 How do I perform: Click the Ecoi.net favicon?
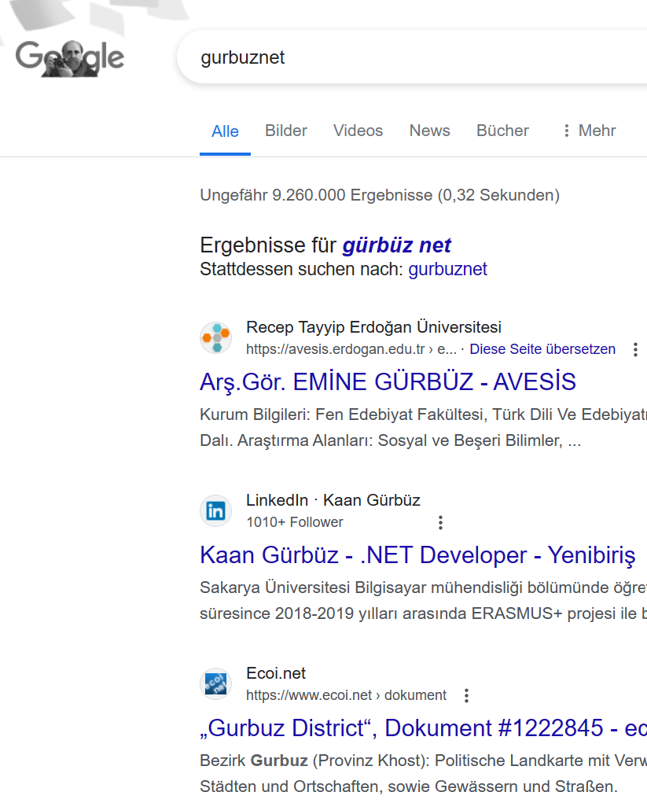[216, 684]
